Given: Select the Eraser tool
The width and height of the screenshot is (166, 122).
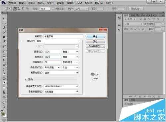Looking at the screenshot, I should pyautogui.click(x=4, y=65).
